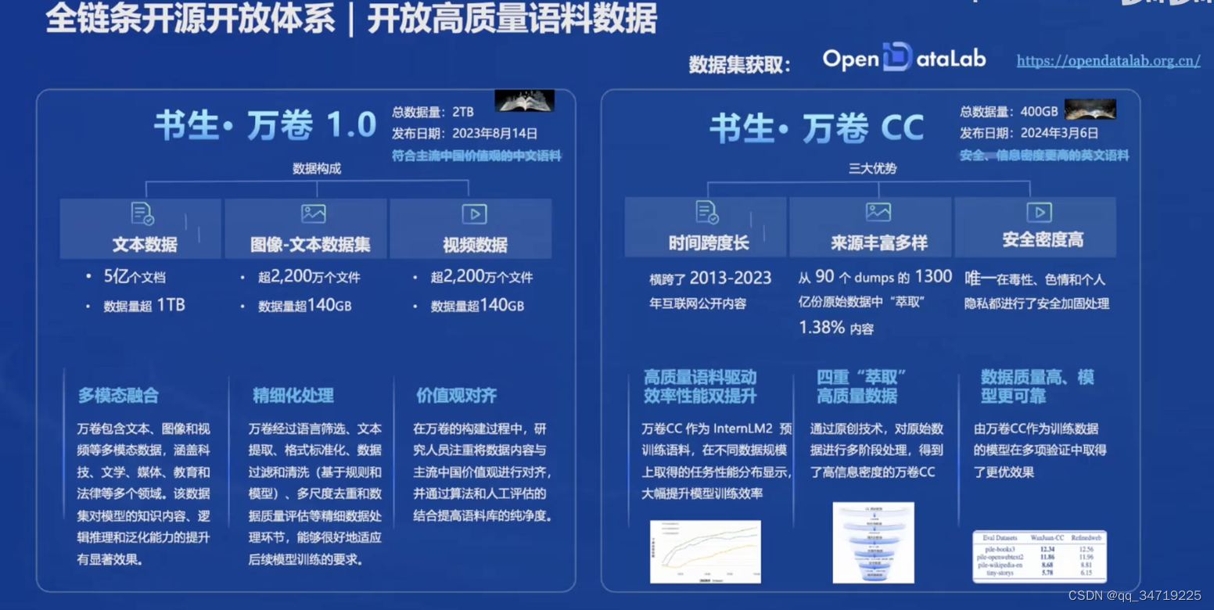
Task: Click the slide title 全链条开源开放体系
Action: pyautogui.click(x=190, y=19)
